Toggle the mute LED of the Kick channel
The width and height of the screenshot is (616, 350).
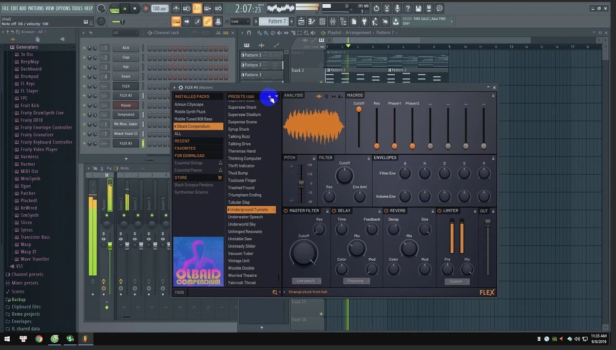84,48
